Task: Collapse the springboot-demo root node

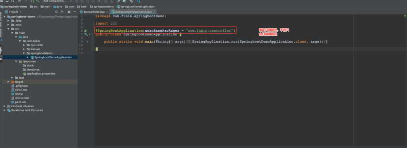Action: click(4, 17)
